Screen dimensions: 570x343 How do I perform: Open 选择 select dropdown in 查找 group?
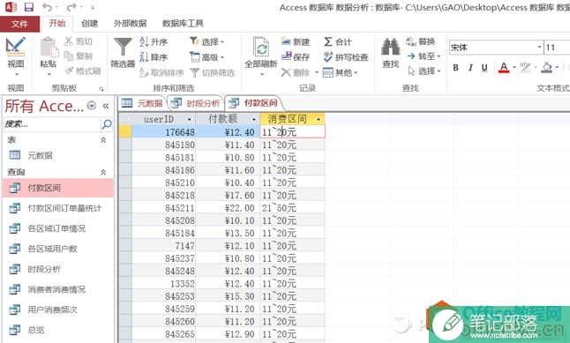[x=424, y=71]
